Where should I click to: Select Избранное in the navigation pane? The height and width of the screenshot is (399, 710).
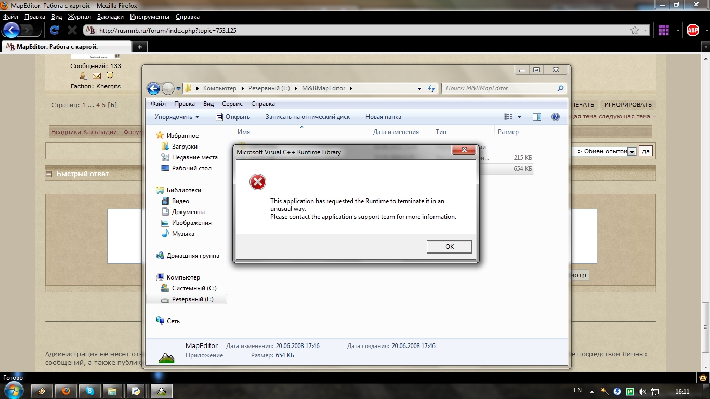coord(182,136)
